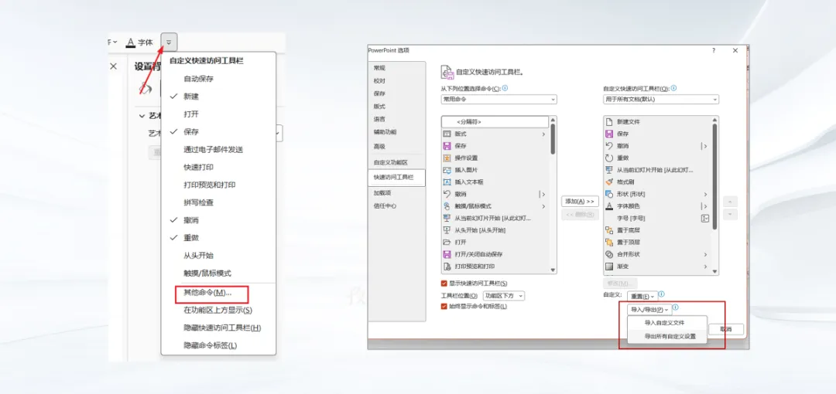Select the 插入文本框 text box icon
836x394 pixels.
coord(447,182)
